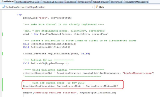Switch to the FrmMain.vb tab

(8, 1)
